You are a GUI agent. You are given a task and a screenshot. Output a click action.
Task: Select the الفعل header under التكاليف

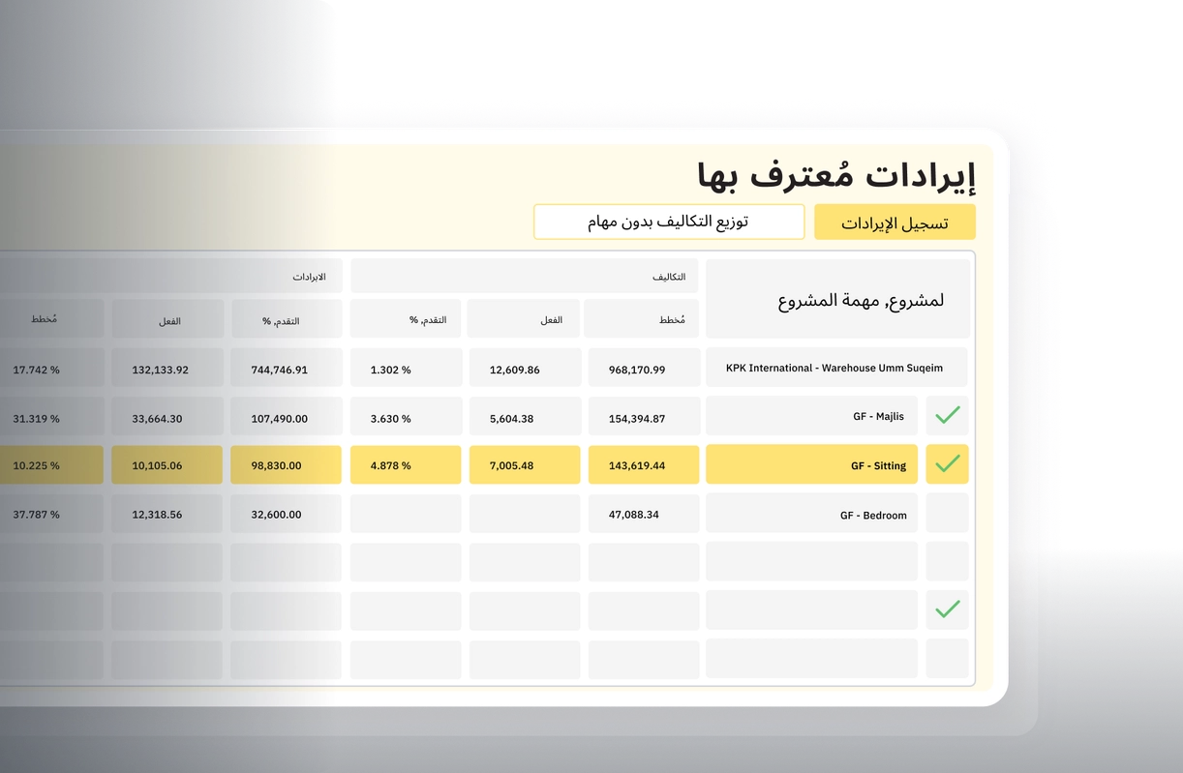point(524,318)
